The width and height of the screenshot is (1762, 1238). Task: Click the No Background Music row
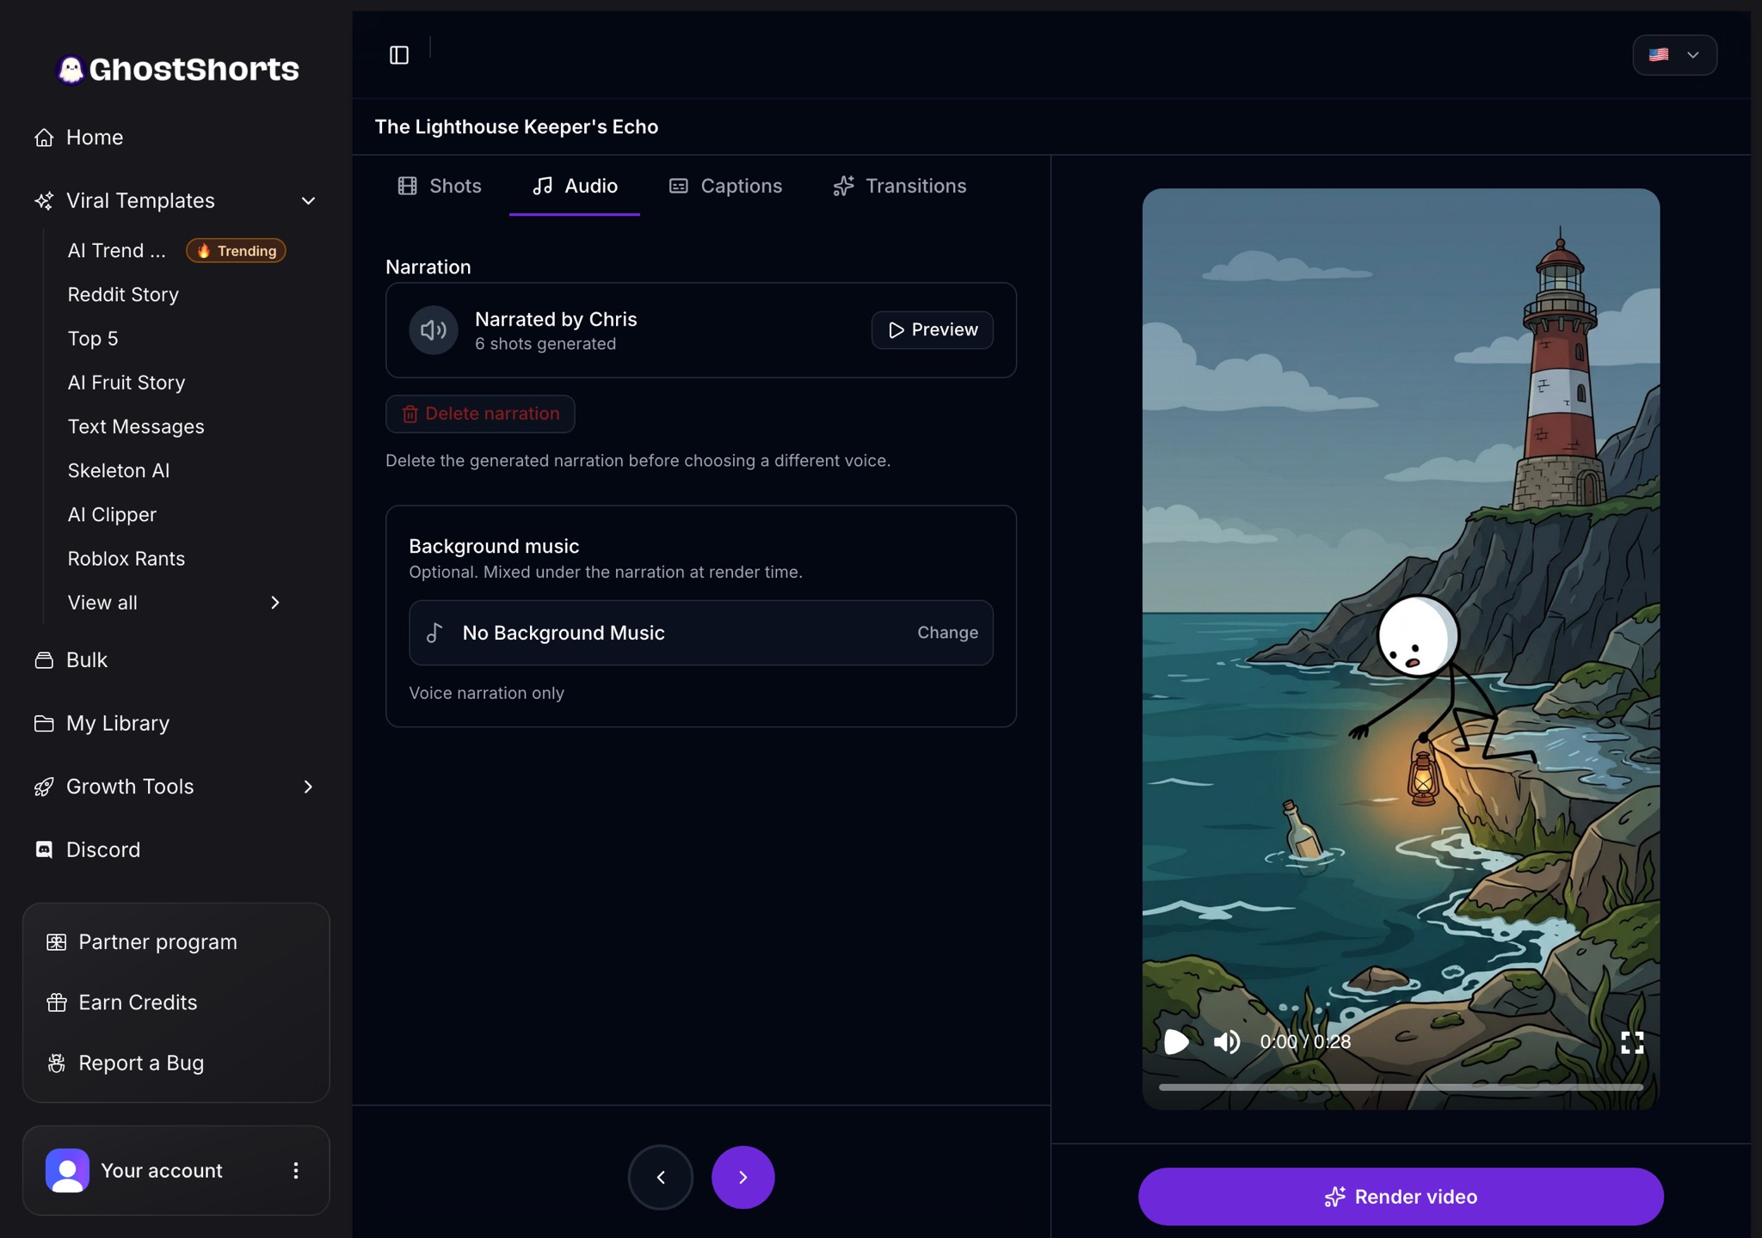(x=701, y=633)
